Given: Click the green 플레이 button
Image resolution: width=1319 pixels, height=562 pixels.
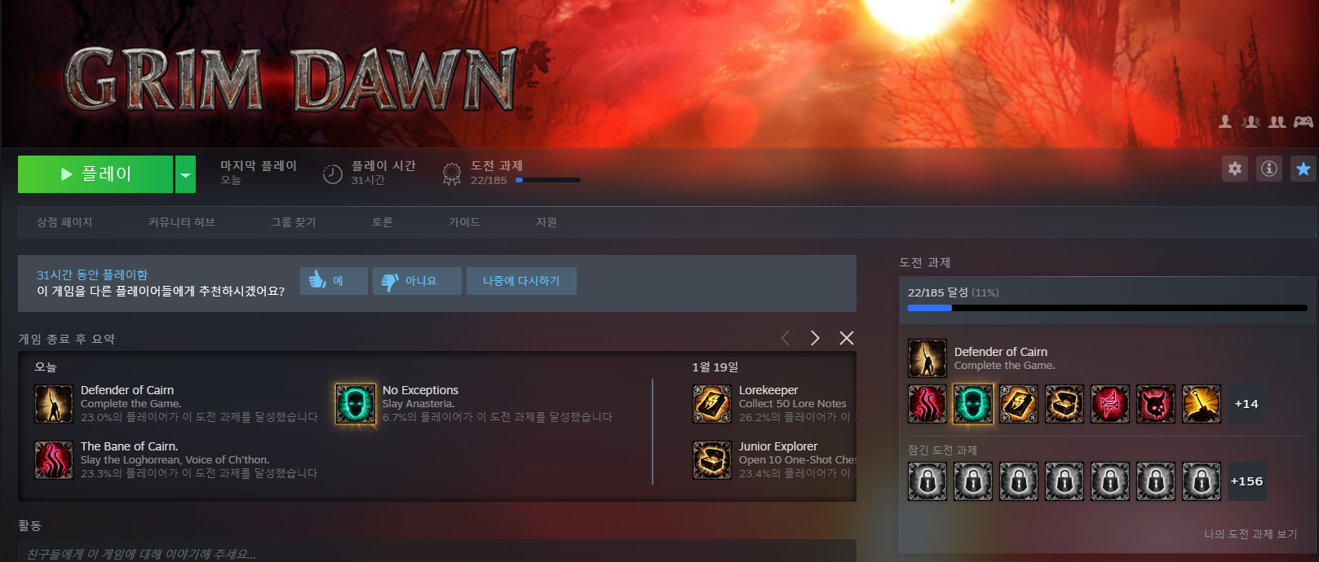Looking at the screenshot, I should pos(95,174).
